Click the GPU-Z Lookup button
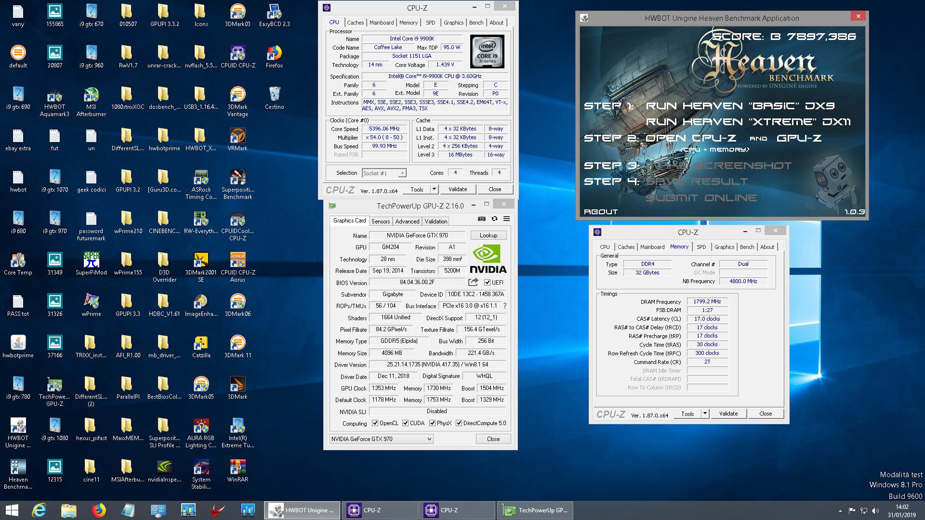This screenshot has width=925, height=520. tap(488, 235)
